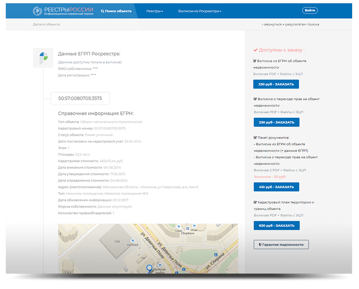
Task: Click the Гарантия подлинности button
Action: point(281,245)
